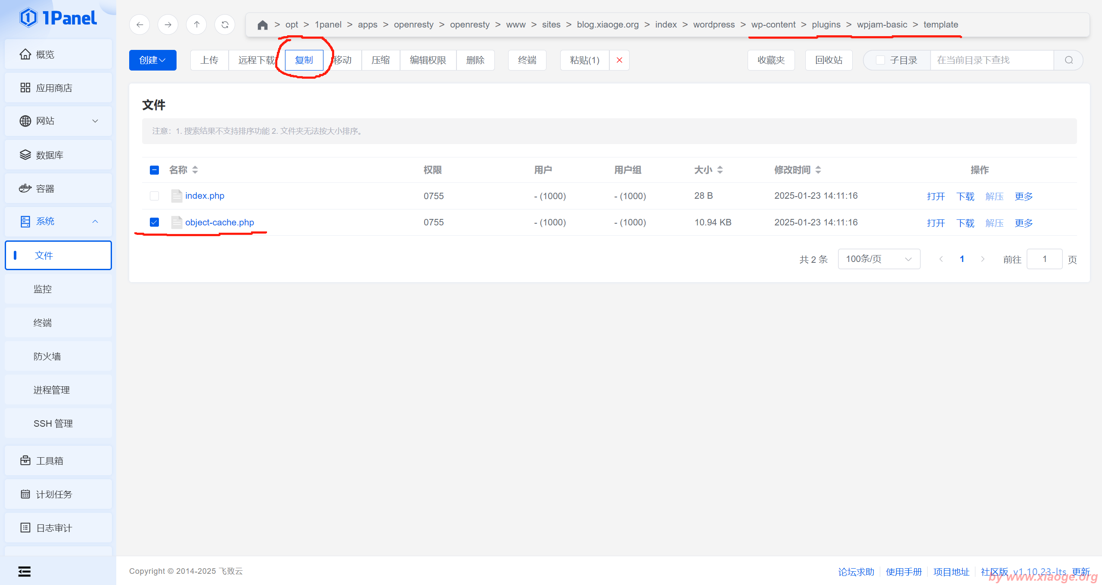
Task: Collapse the sidebar menu icon
Action: click(x=25, y=571)
